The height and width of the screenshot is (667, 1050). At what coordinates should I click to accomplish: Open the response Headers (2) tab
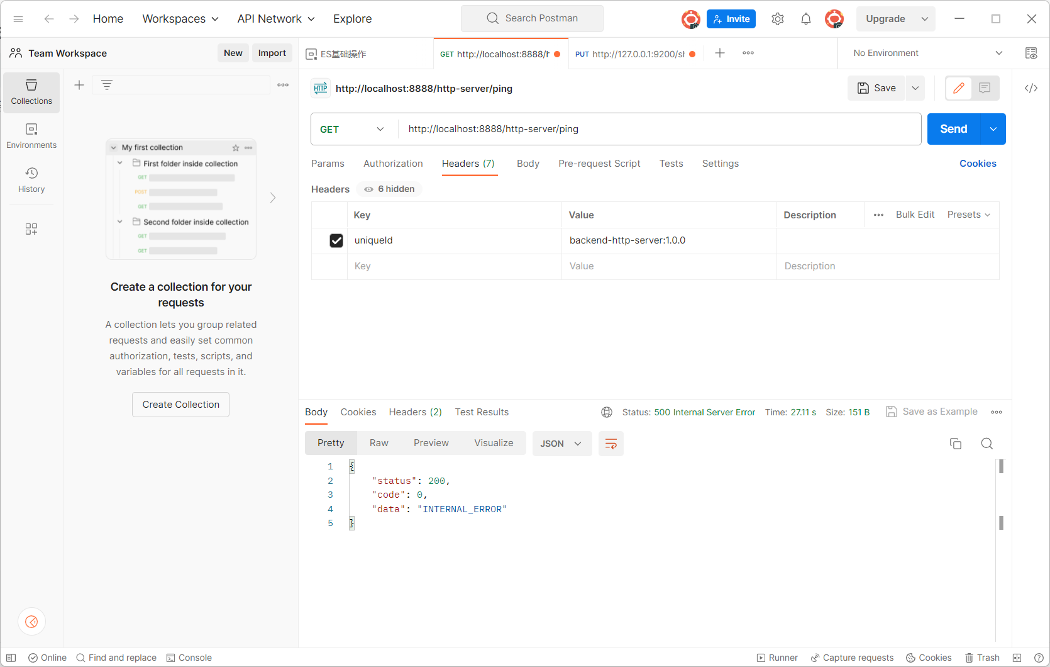click(416, 412)
